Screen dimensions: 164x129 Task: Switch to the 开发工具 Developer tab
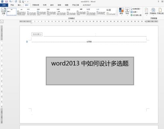[75, 5]
